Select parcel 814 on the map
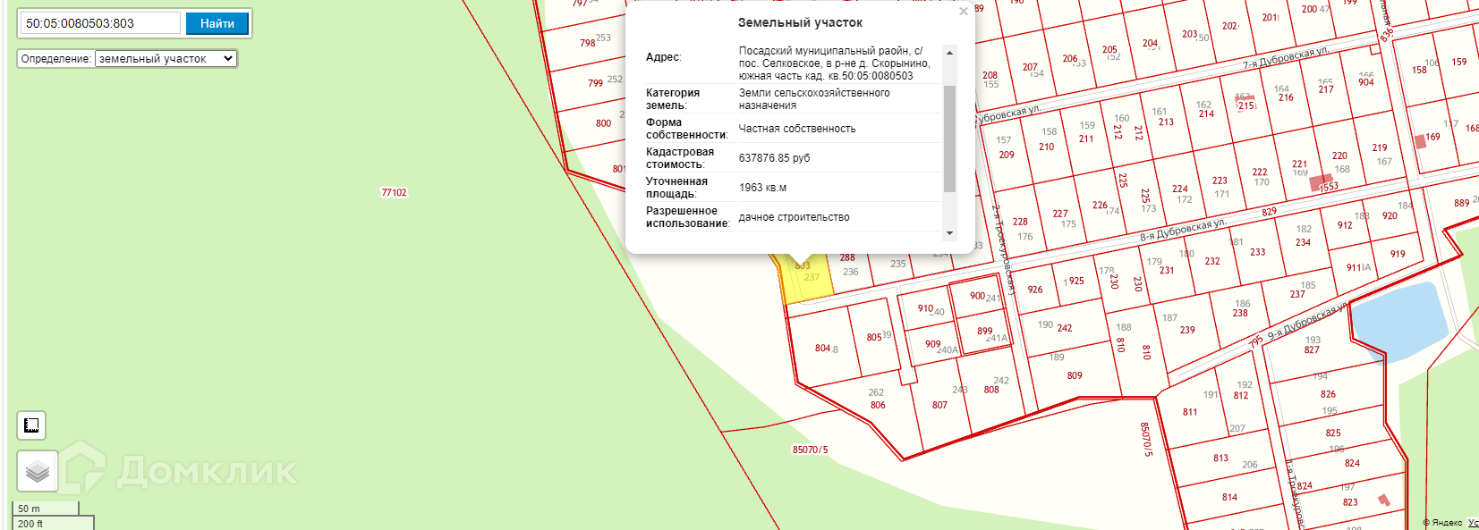1479x530 pixels. [1230, 498]
